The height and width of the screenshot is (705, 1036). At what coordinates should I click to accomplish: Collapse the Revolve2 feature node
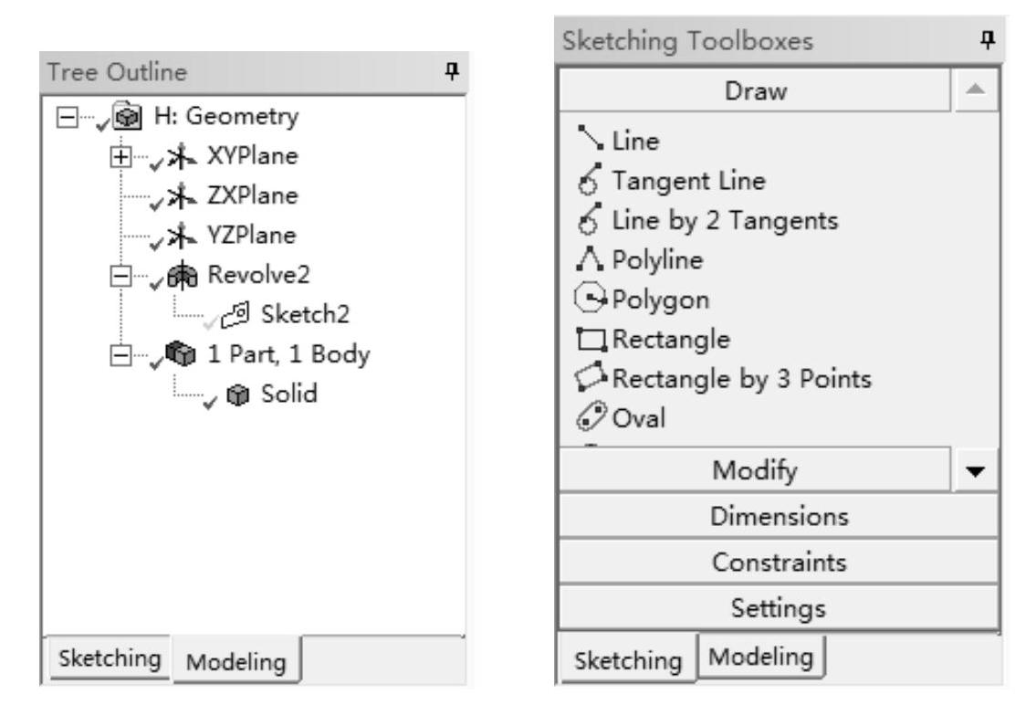coord(114,275)
